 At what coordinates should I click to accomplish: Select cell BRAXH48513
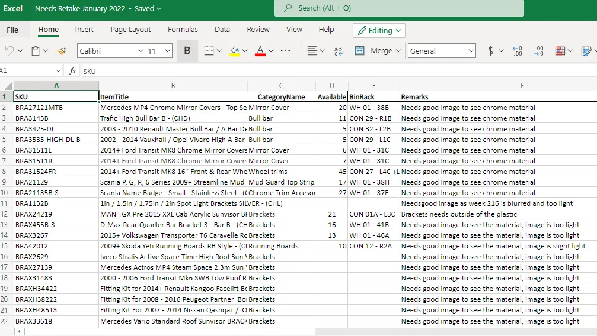coord(56,310)
